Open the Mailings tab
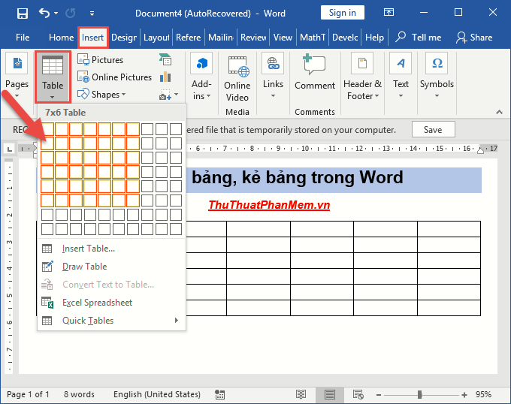This screenshot has height=404, width=511. [221, 38]
